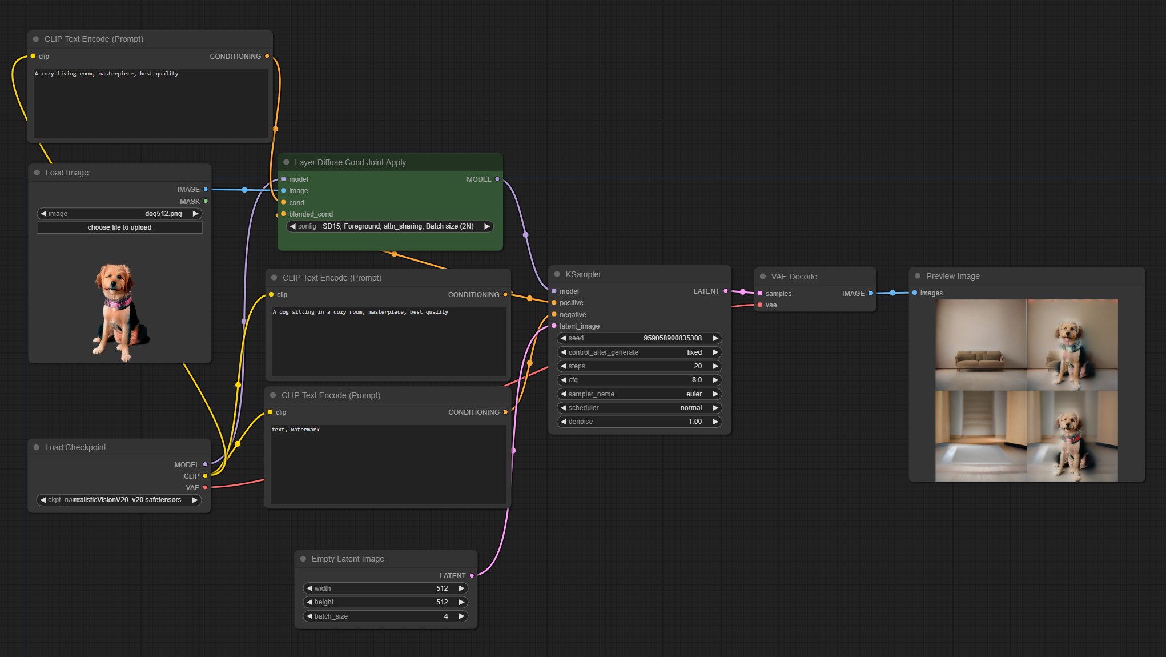Screen dimensions: 1166x657
Task: Collapse the Load Image node via its dot
Action: 37,173
